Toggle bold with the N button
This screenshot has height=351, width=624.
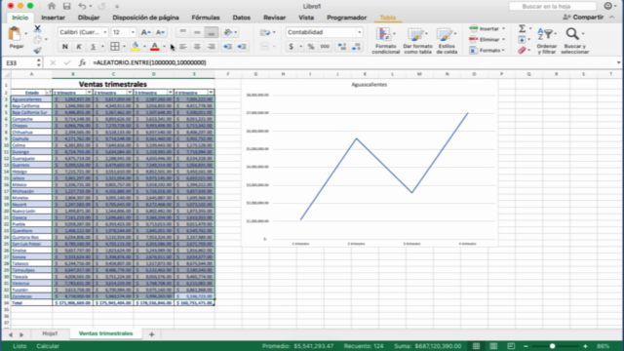(65, 47)
